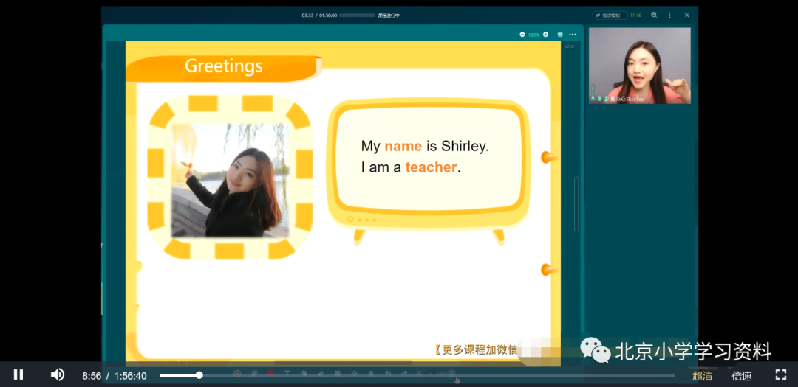798x387 pixels.
Task: Open the vertical three-dot options menu
Action: point(669,15)
